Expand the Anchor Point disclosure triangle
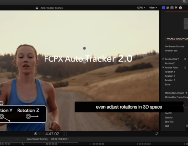Image resolution: width=188 pixels, height=146 pixels. [x=163, y=68]
